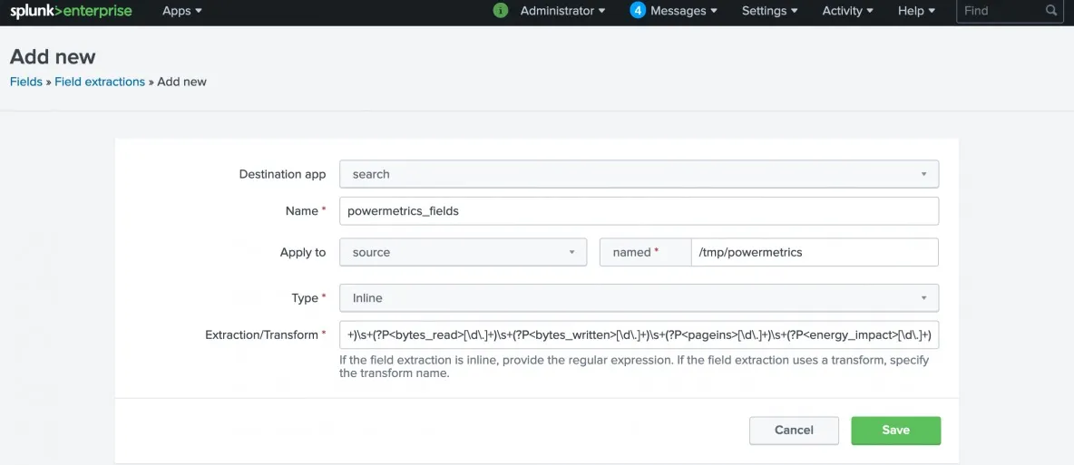Expand the Destination app dropdown

[639, 174]
